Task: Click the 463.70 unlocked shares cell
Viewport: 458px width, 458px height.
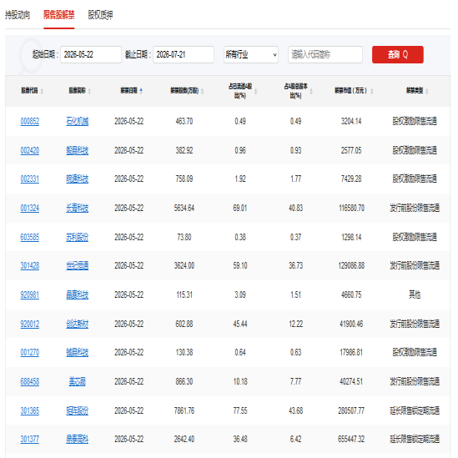Action: point(184,121)
